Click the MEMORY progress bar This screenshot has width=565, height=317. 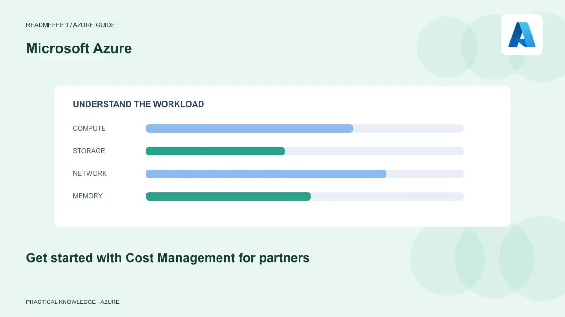pyautogui.click(x=305, y=196)
